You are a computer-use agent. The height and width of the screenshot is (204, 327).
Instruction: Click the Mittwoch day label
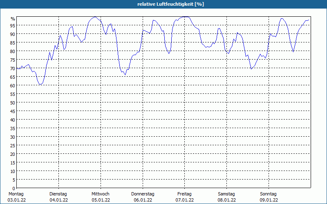100,194
